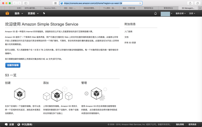This screenshot has width=202, height=127.
Task: Open the pin shortcuts icon in navbar
Action: [x=44, y=13]
